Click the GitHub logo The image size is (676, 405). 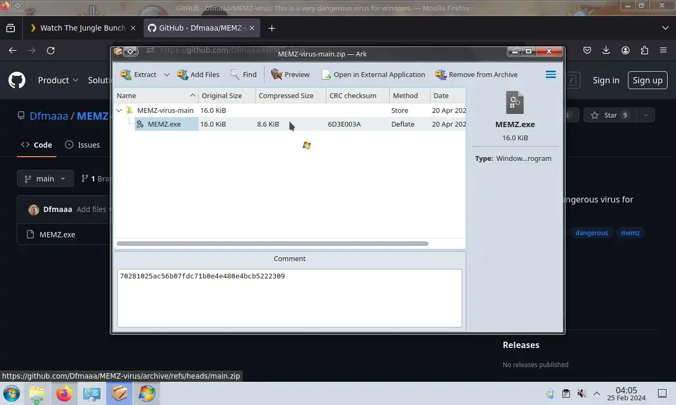click(x=17, y=80)
